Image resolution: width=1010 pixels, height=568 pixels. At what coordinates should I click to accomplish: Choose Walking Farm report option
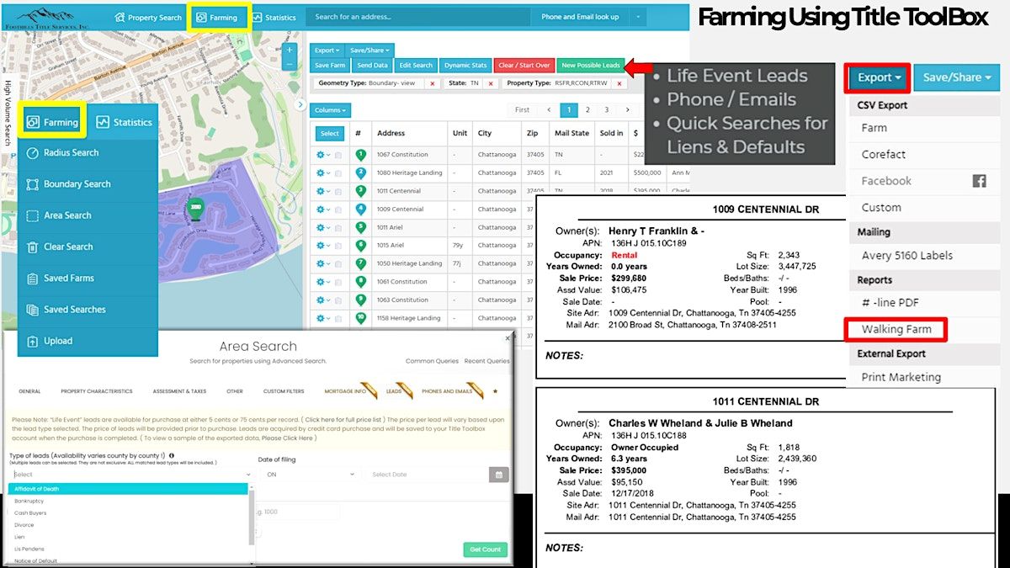pos(895,329)
